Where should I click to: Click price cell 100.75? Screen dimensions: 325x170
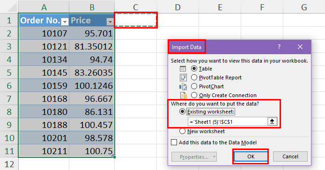click(92, 151)
